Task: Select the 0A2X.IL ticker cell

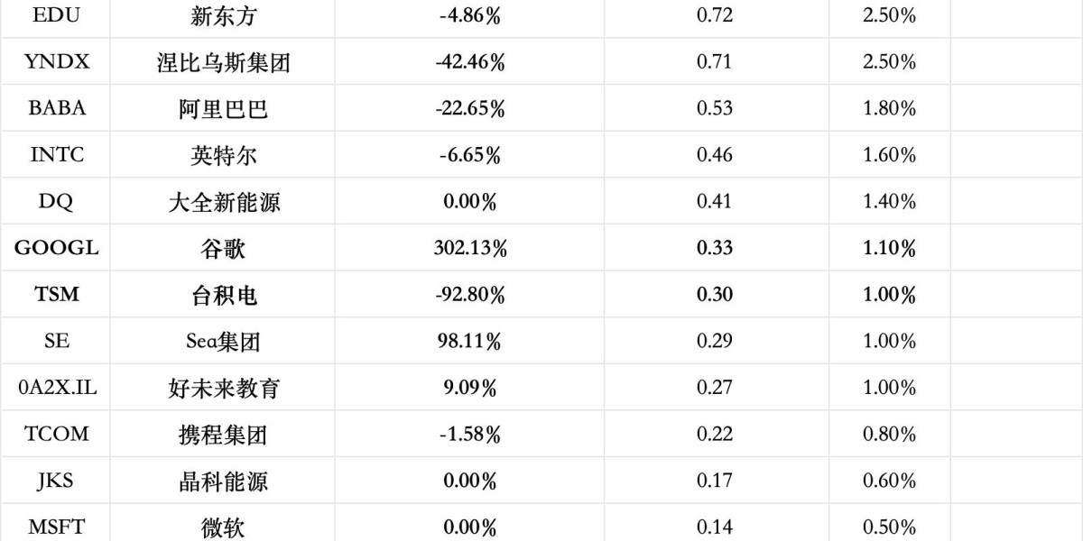Action: [56, 388]
